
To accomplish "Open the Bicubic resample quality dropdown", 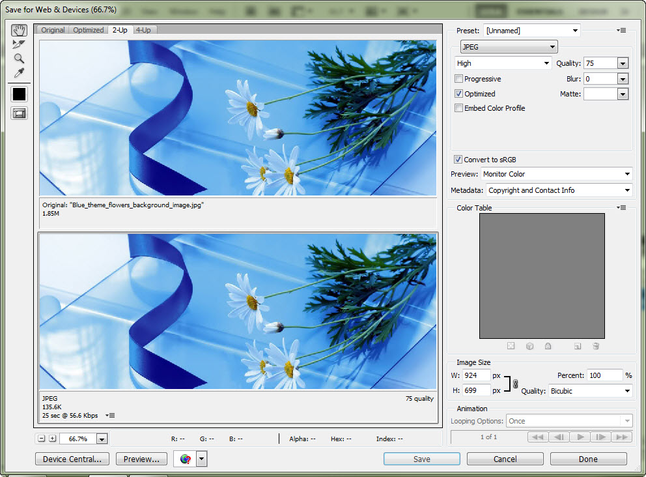I will [590, 391].
